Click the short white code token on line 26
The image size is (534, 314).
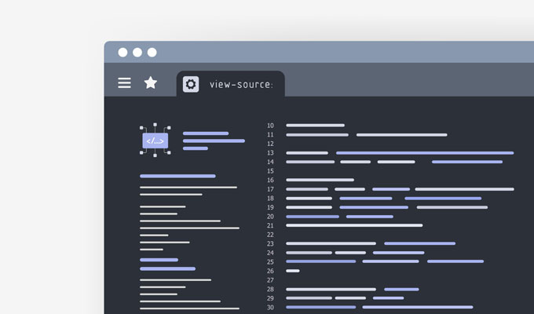[293, 271]
